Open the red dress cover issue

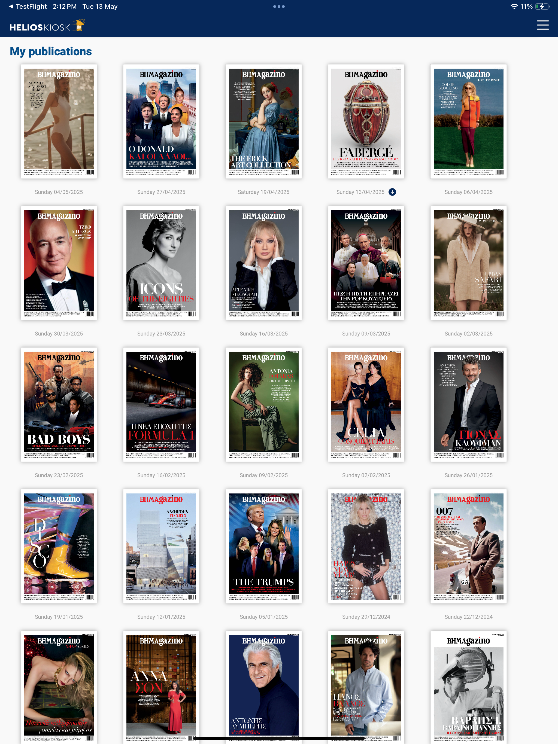(x=161, y=687)
